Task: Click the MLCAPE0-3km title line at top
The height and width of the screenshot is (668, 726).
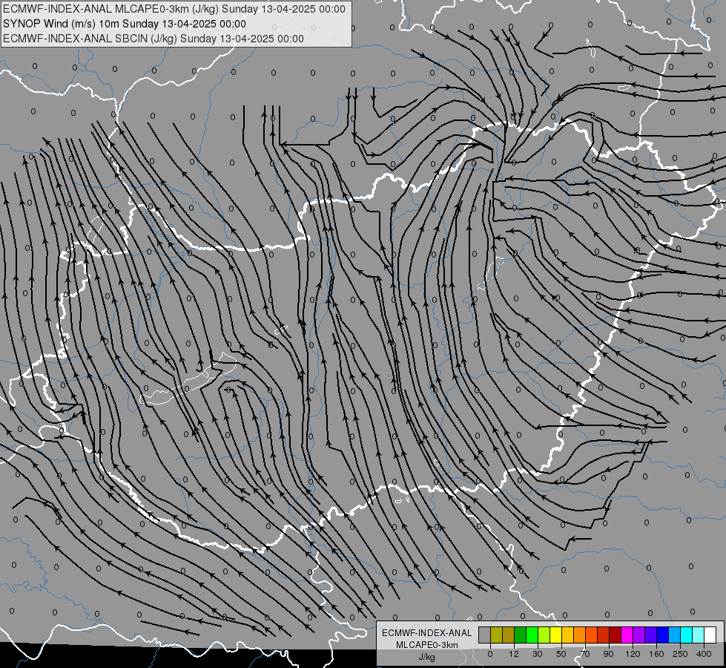Action: (x=174, y=9)
